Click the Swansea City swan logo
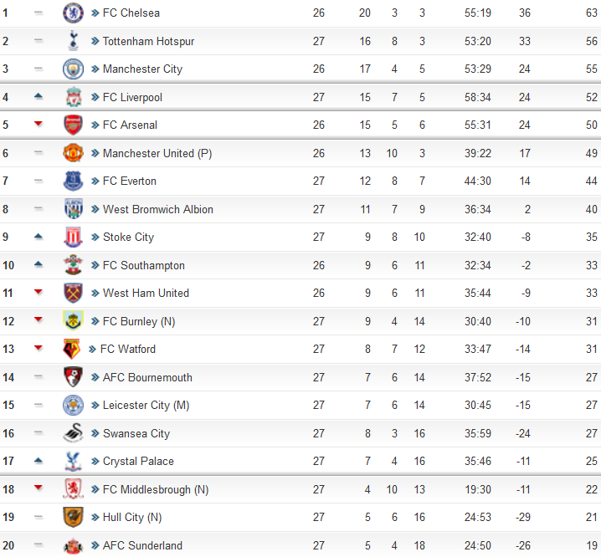The height and width of the screenshot is (557, 601). tap(73, 433)
